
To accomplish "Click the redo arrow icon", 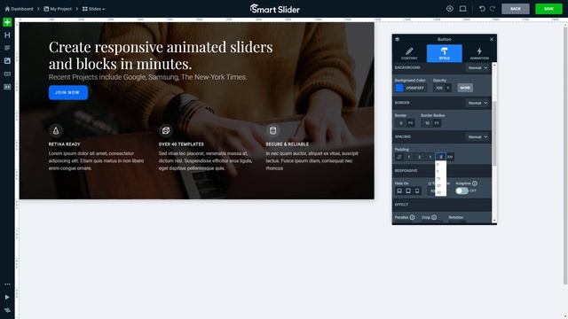I will (x=493, y=9).
